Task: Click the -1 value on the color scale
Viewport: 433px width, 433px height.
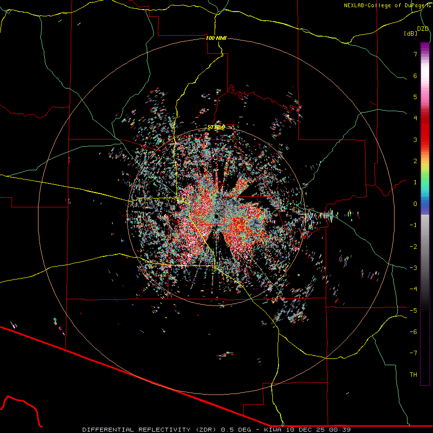Action: tap(413, 225)
